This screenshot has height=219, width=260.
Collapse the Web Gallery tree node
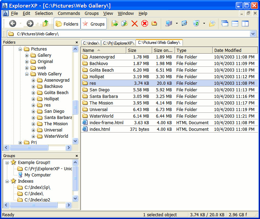pos(27,74)
